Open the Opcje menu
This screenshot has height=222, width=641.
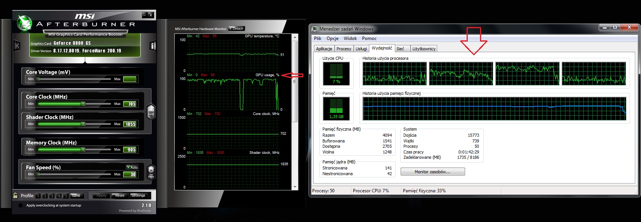(332, 38)
